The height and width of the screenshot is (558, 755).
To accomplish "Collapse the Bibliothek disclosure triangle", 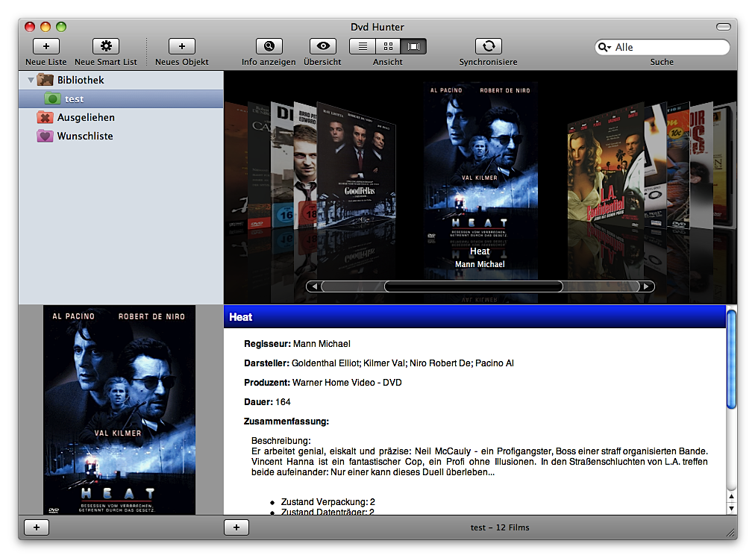I will pos(31,80).
